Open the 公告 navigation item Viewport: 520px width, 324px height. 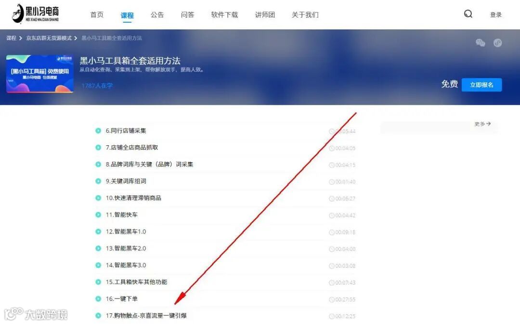click(x=157, y=14)
